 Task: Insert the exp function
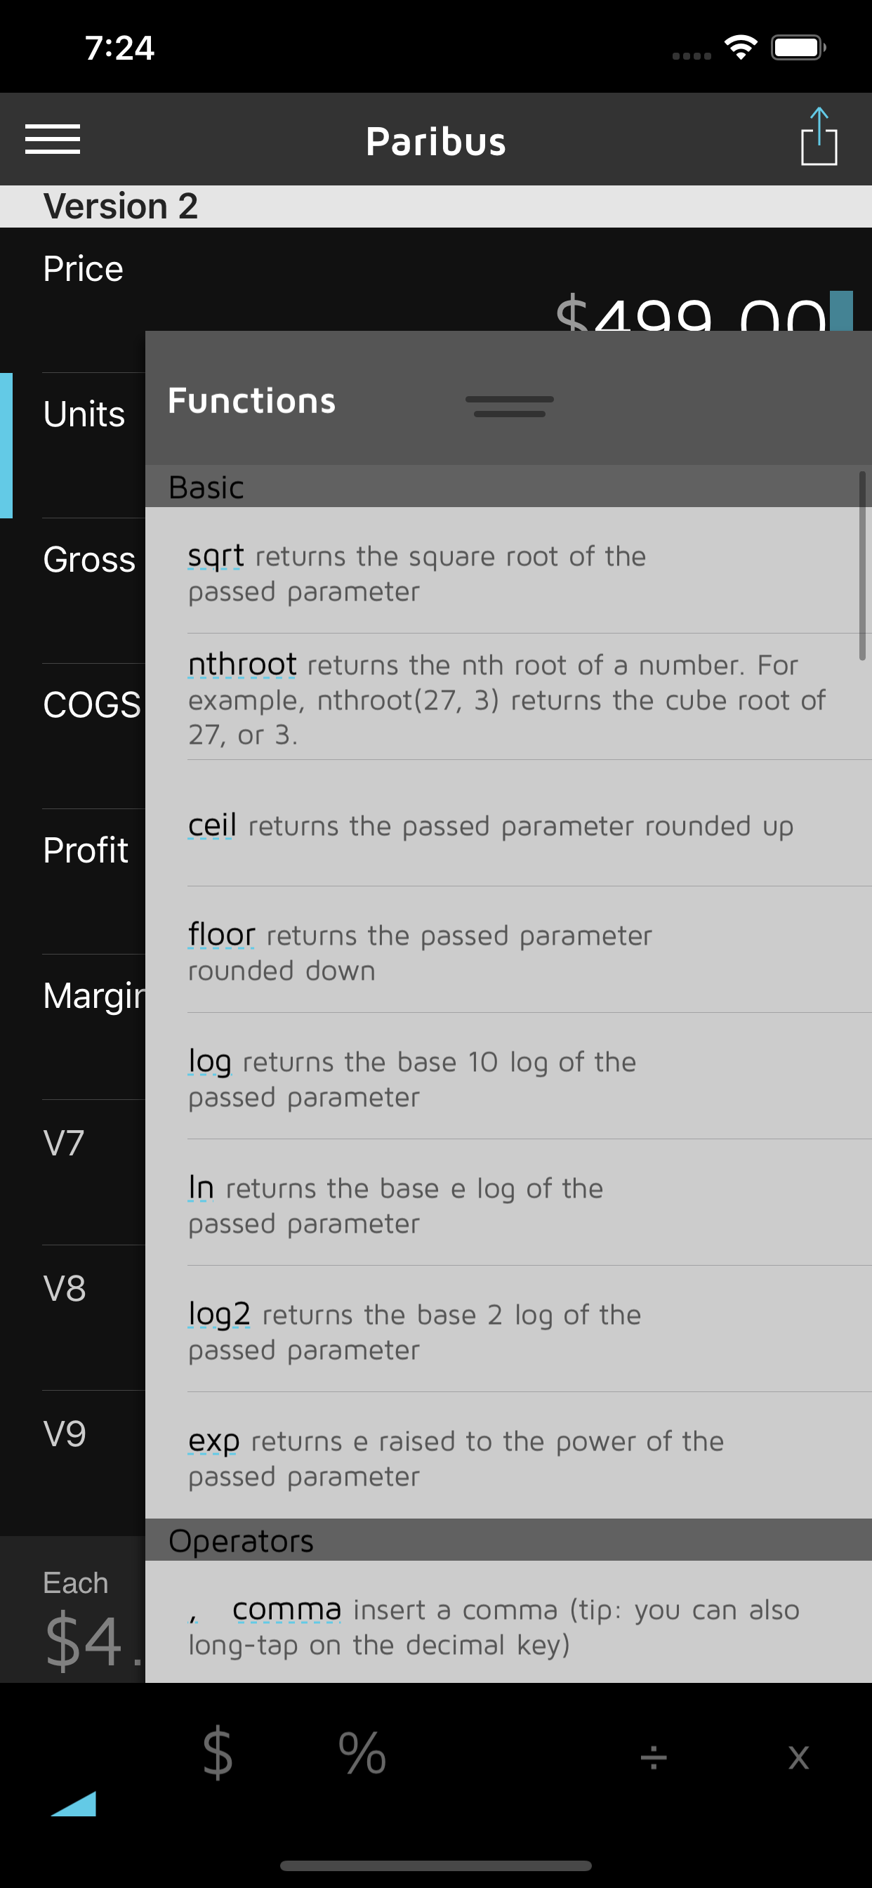pyautogui.click(x=213, y=1441)
